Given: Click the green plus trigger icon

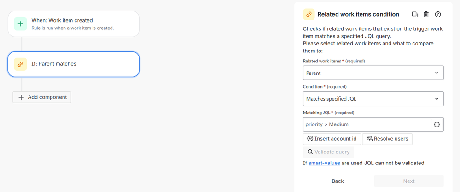Looking at the screenshot, I should pos(20,24).
